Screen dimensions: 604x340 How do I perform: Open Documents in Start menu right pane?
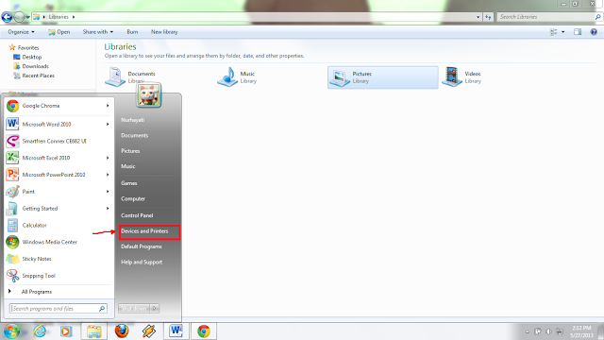[134, 135]
